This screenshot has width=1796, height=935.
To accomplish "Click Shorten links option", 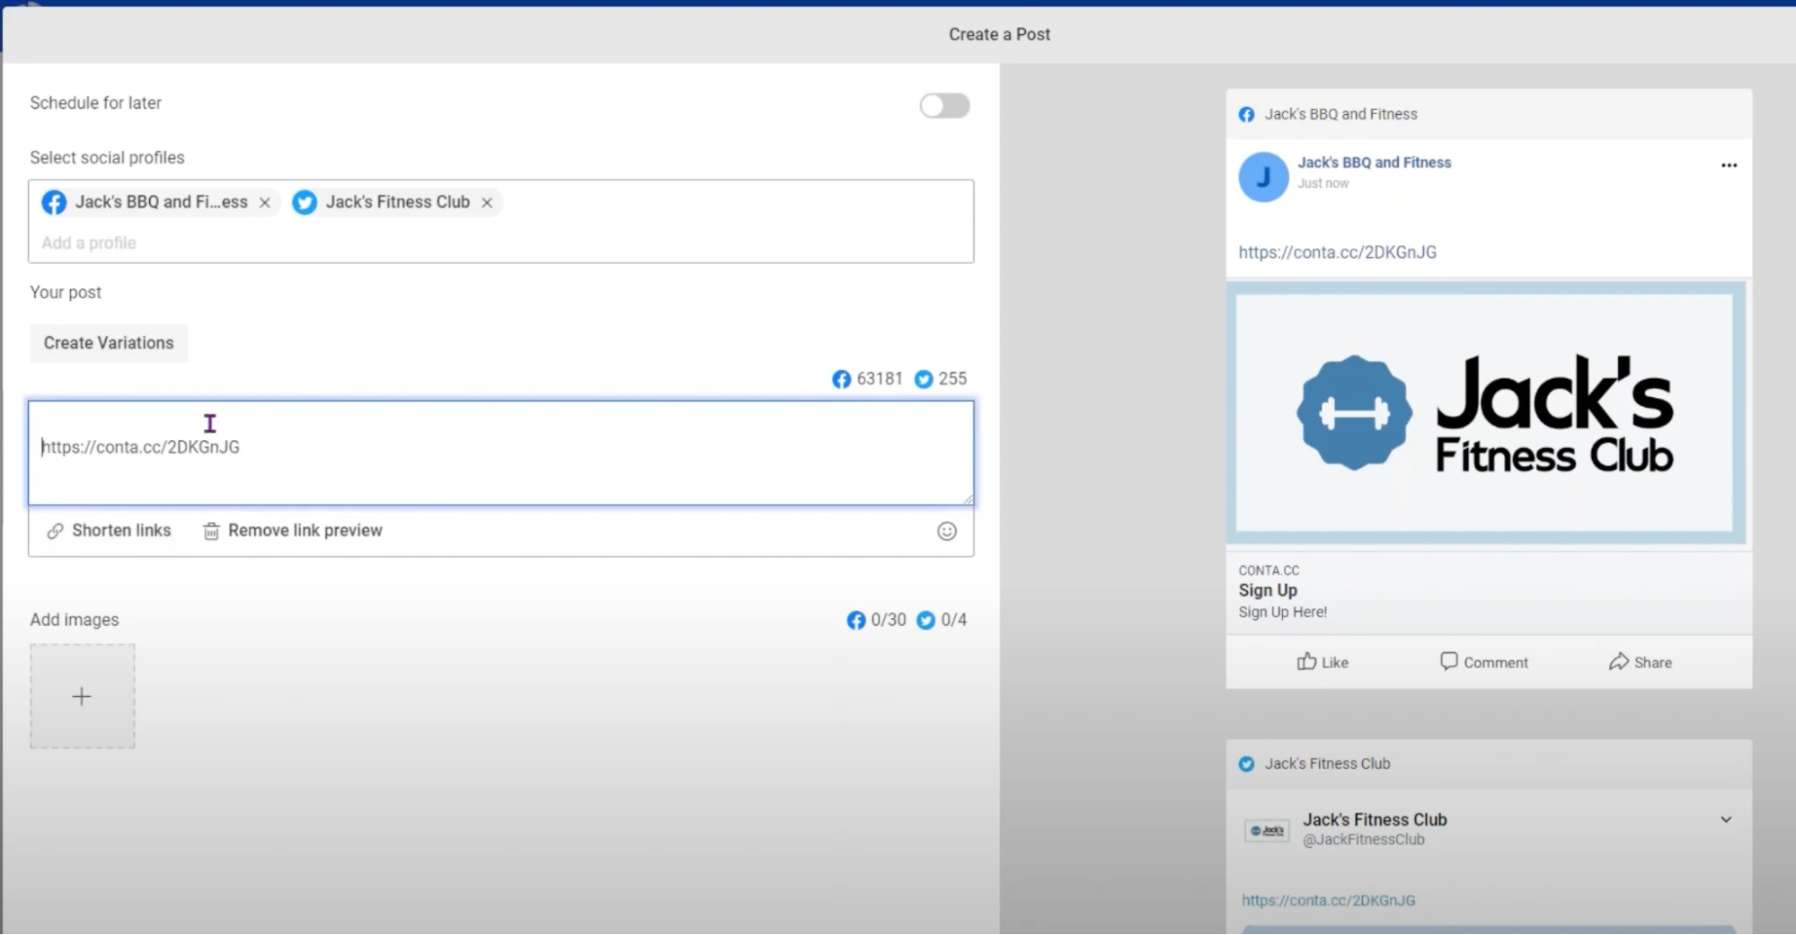I will [109, 531].
